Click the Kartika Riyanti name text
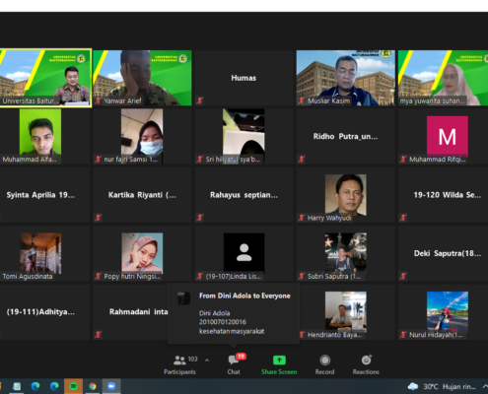Viewport: 488px width, 394px height. point(142,195)
